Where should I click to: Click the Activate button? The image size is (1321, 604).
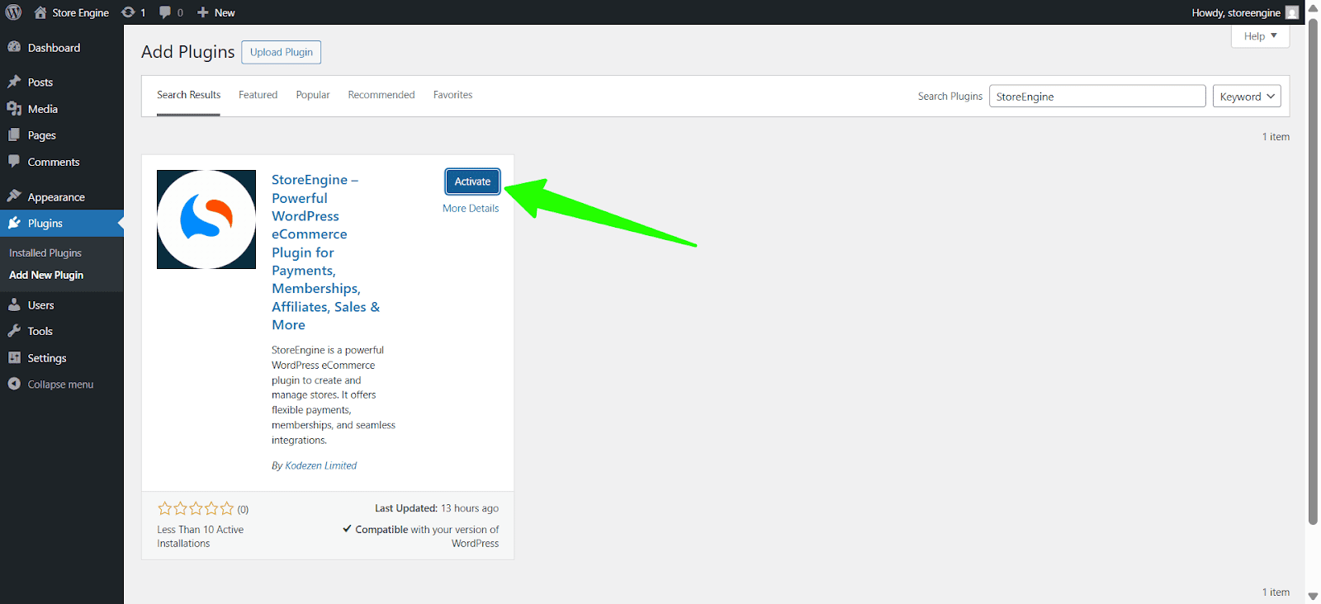coord(472,182)
